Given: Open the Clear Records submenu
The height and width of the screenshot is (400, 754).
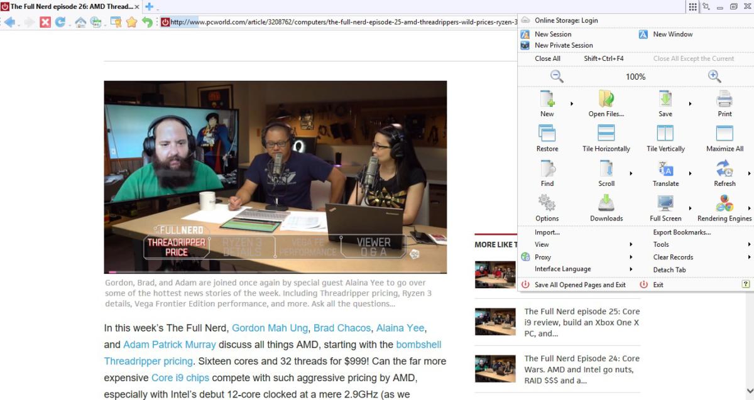Looking at the screenshot, I should click(673, 257).
